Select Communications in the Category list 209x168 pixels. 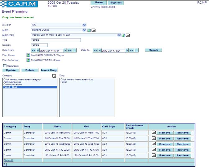click(x=13, y=84)
